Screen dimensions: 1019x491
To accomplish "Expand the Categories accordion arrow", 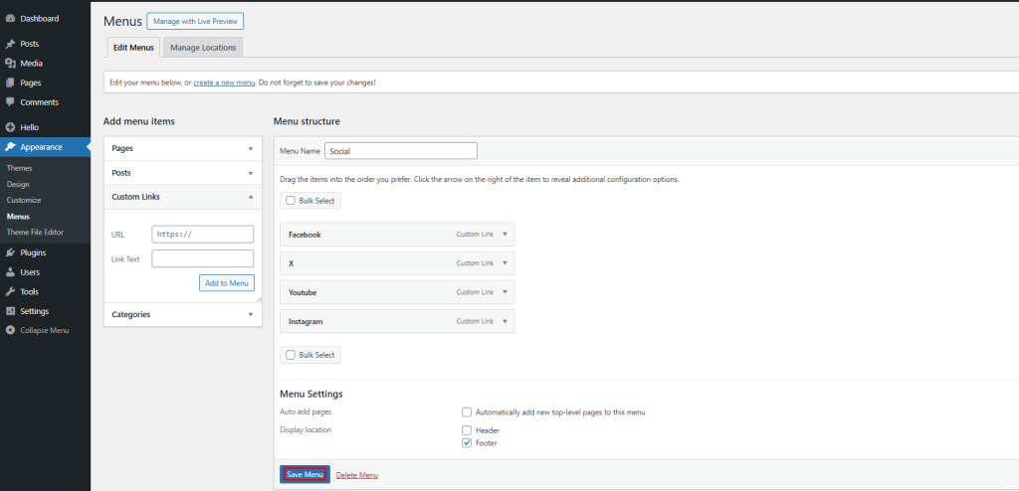I will coord(251,314).
